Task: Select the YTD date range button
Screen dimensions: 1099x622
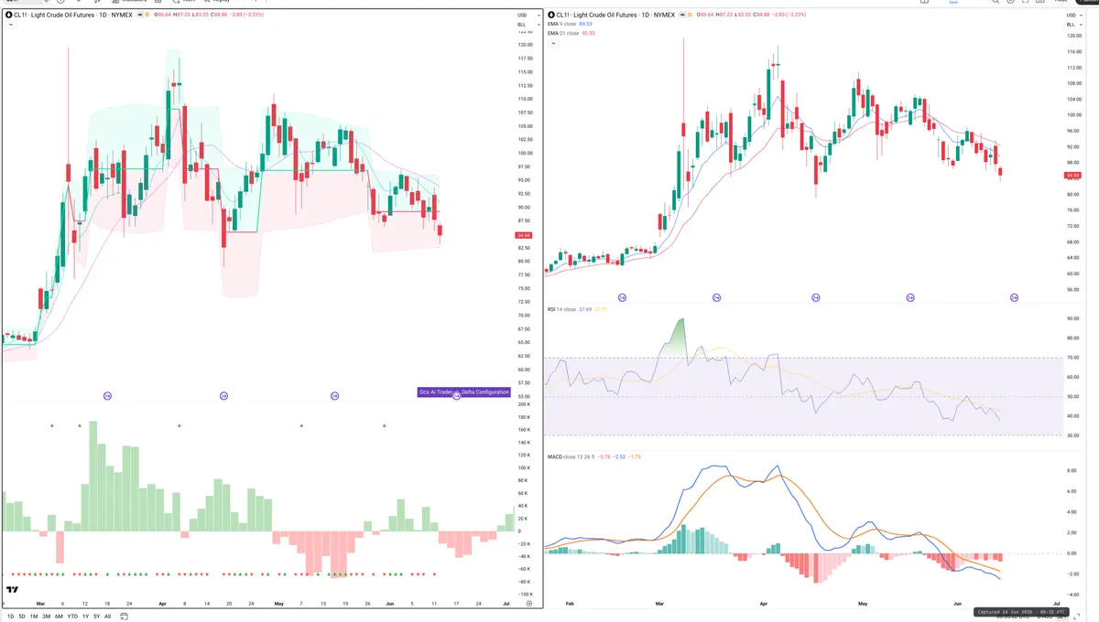Action: [x=72, y=617]
